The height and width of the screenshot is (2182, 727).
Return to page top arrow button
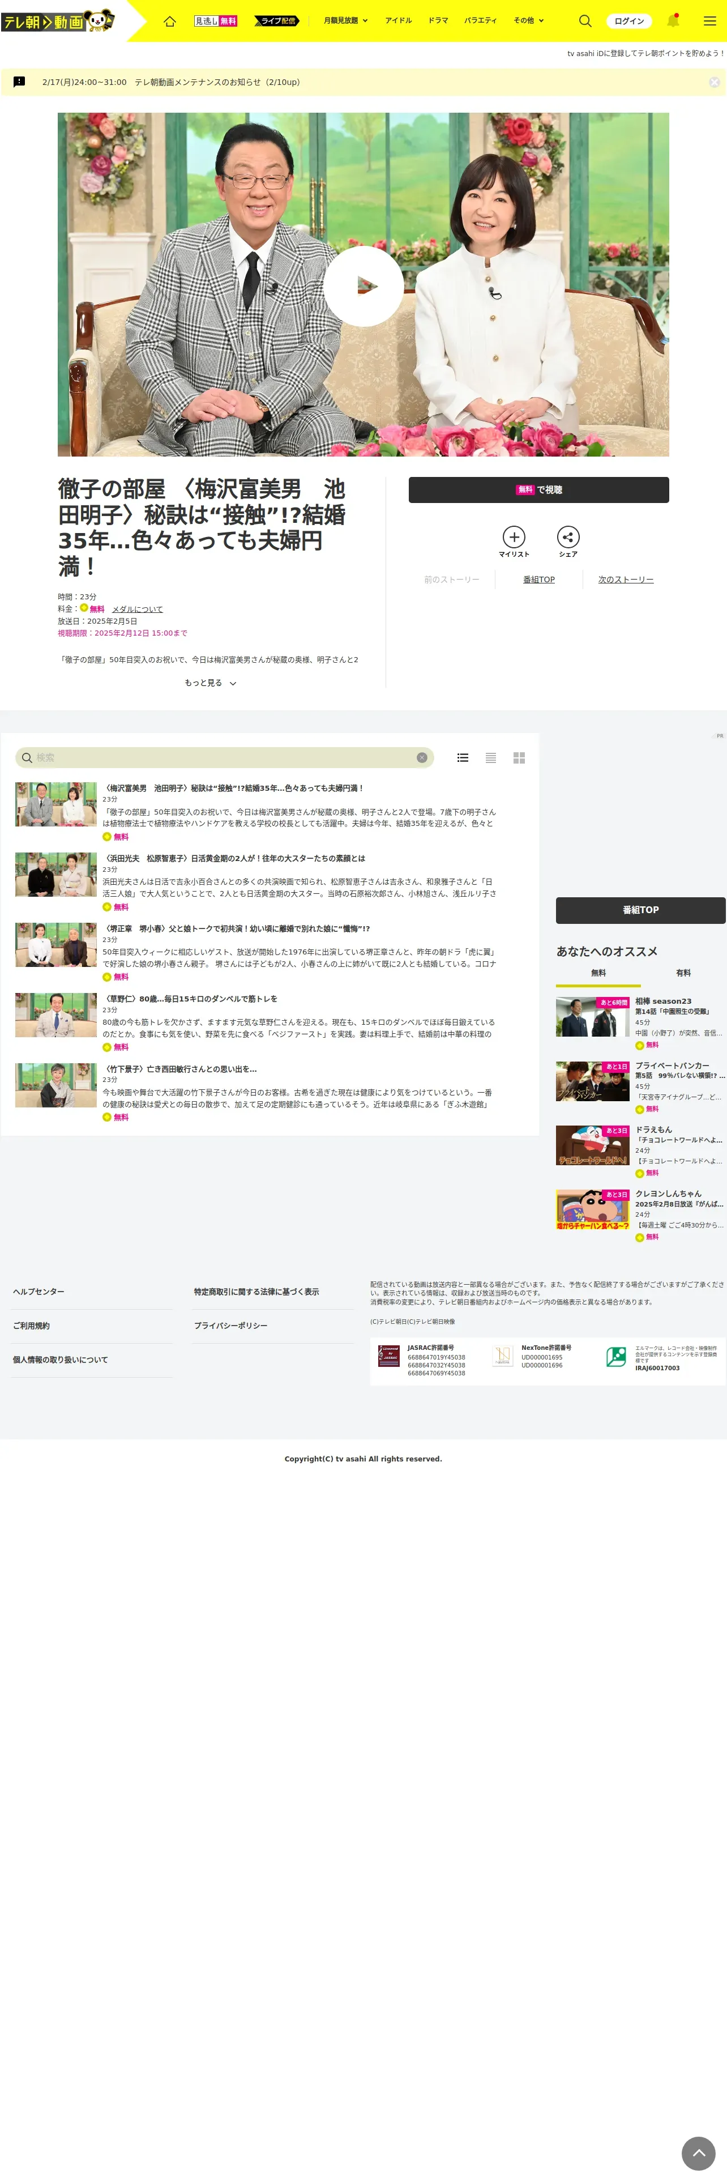pos(698,2153)
